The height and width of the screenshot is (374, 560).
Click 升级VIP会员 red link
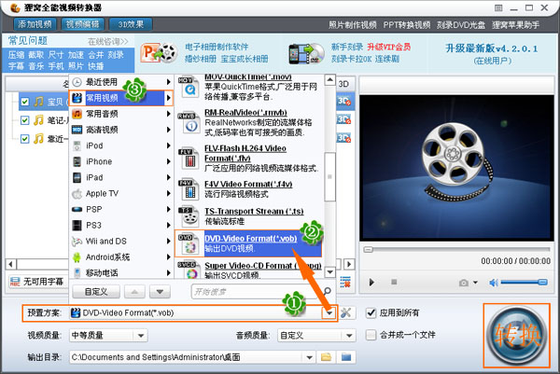click(x=389, y=47)
